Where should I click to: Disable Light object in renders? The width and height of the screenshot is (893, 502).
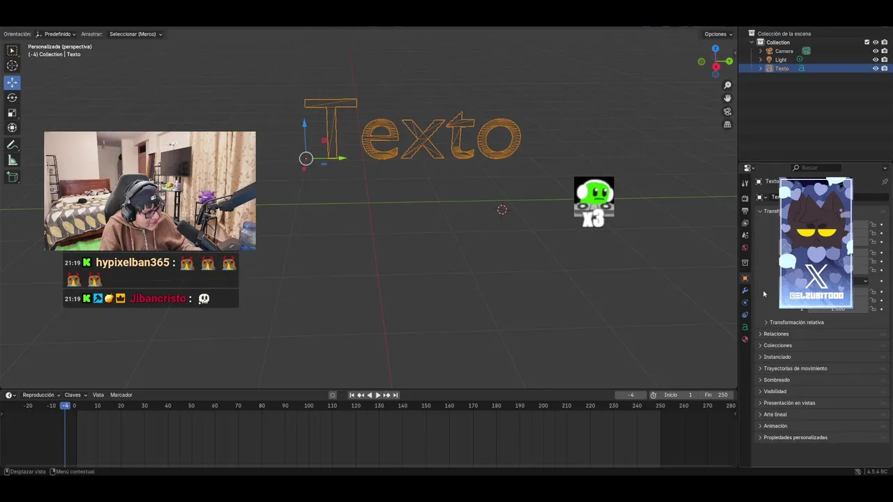885,60
